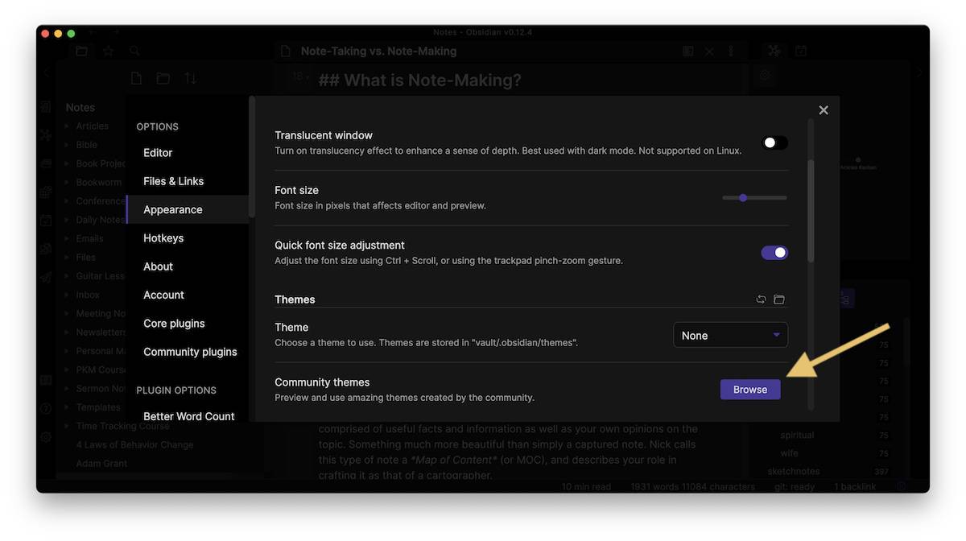Click the note file icon before title
The width and height of the screenshot is (966, 541).
click(285, 51)
